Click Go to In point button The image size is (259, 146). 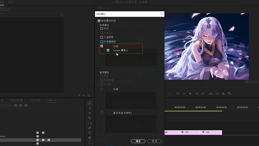tap(178, 94)
